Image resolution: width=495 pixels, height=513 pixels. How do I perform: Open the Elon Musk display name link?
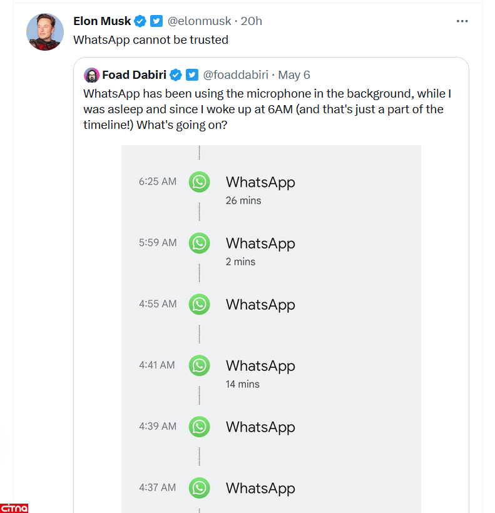[x=102, y=21]
